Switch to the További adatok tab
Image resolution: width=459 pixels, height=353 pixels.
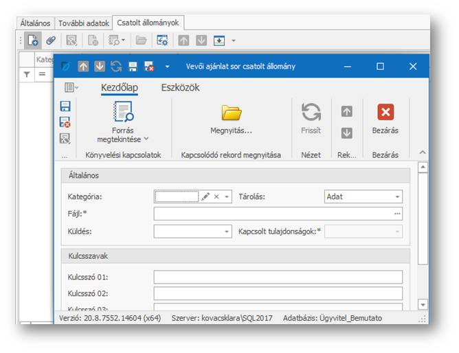[84, 23]
